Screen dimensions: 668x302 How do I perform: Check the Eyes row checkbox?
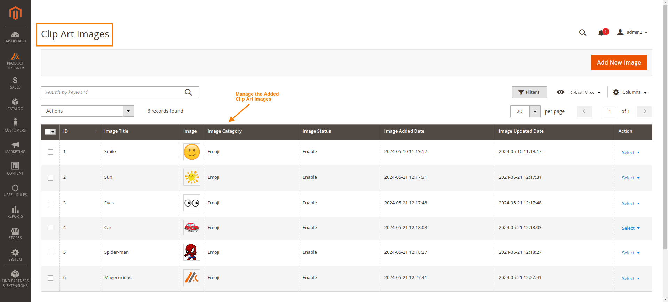[50, 203]
